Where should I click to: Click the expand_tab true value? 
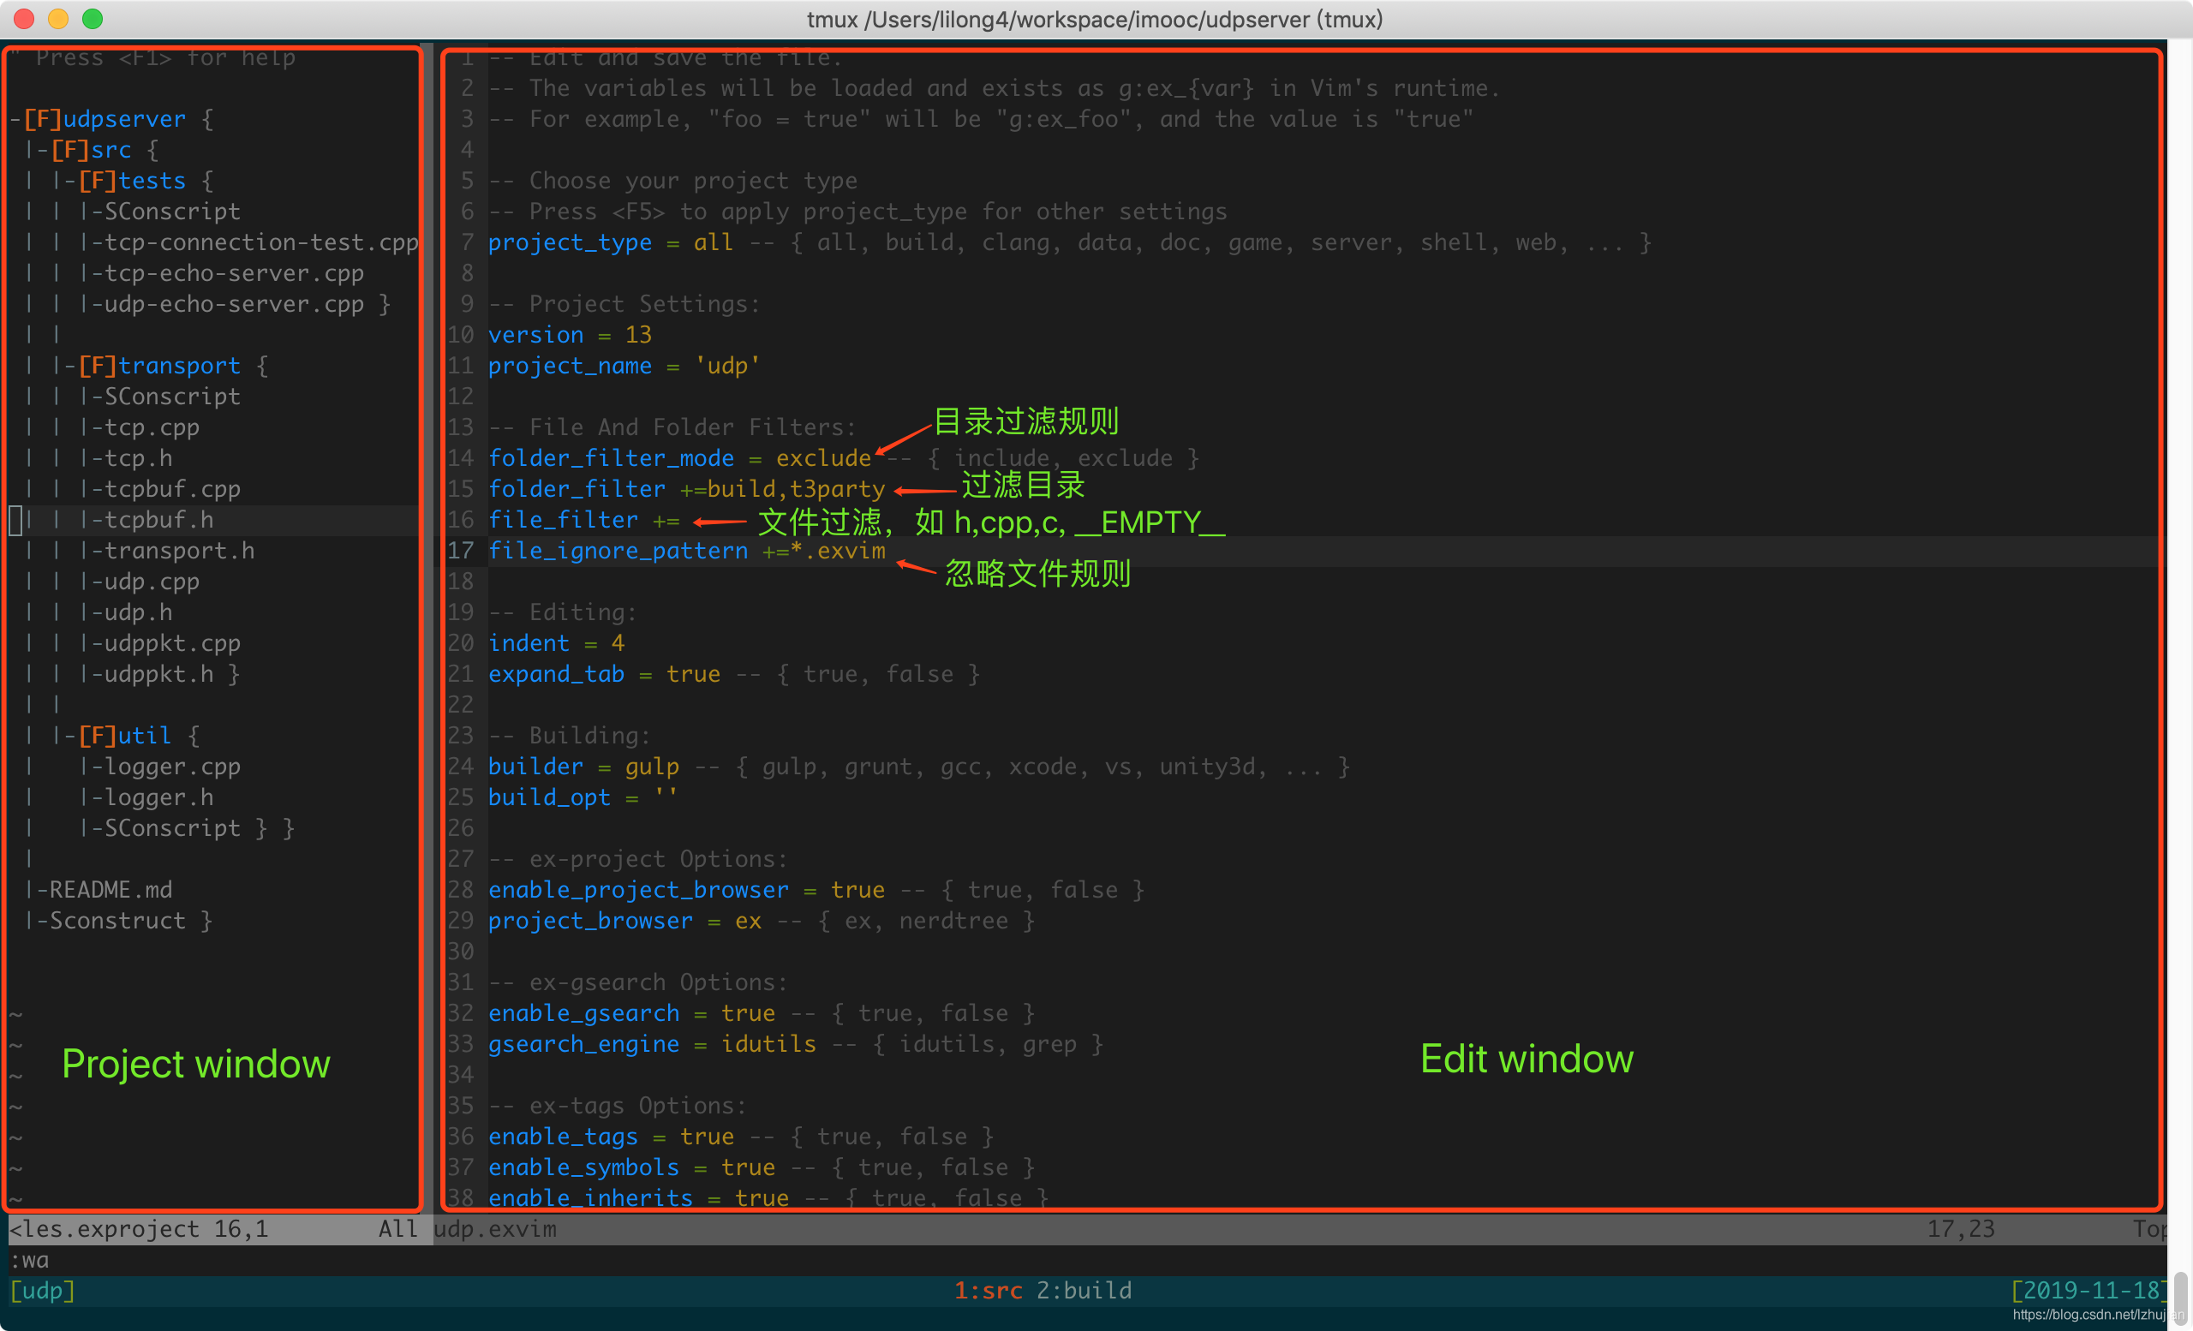point(692,674)
